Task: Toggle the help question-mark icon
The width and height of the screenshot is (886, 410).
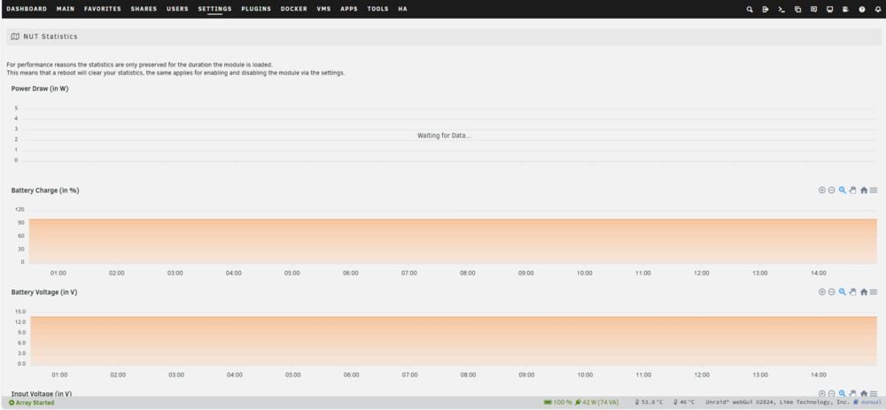Action: (862, 9)
